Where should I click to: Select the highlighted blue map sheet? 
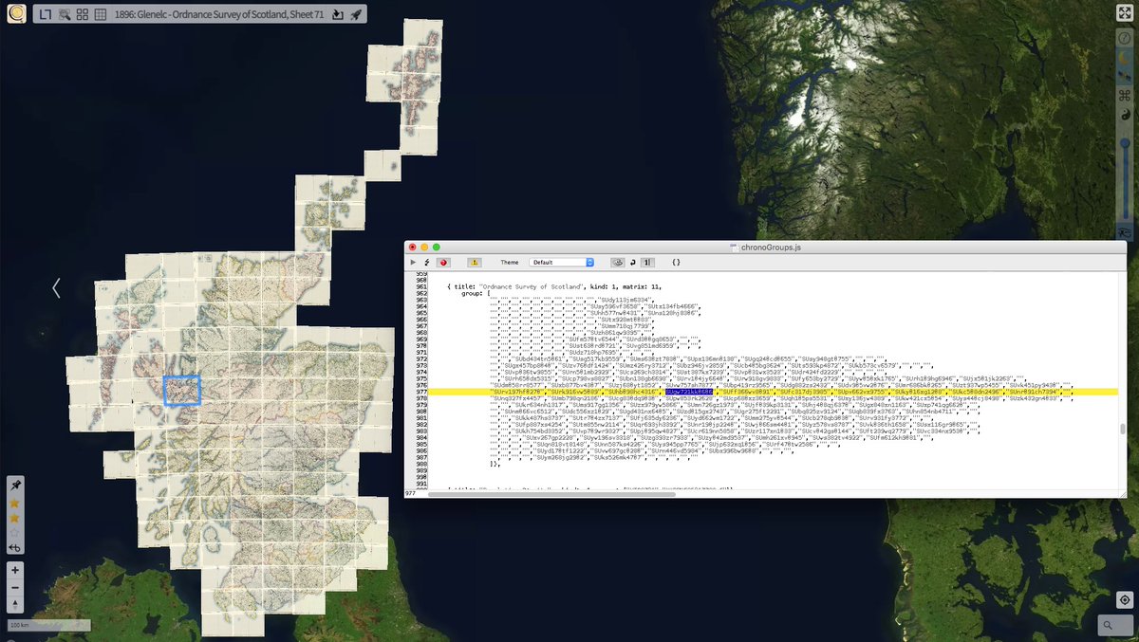181,390
